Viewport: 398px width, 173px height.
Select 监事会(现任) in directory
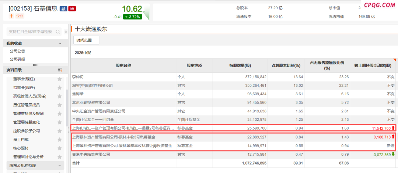coord(24,88)
